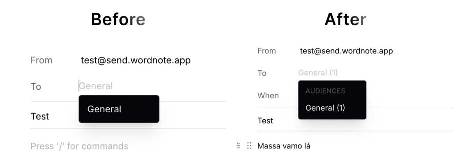Click the AUDIENCES header in the dropdown
Viewport: 465px width, 166px height.
tap(325, 91)
